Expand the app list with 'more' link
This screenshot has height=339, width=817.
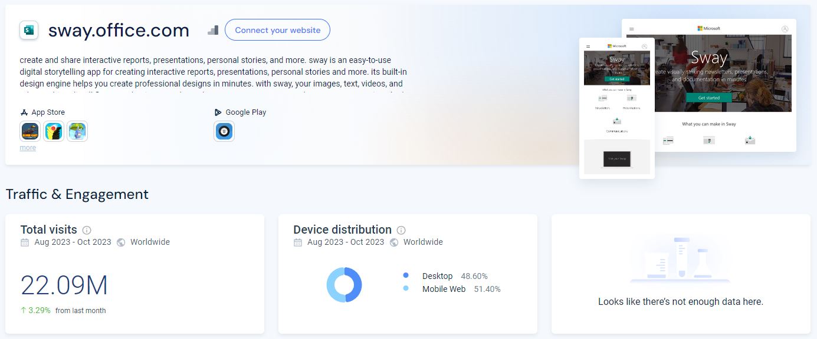click(28, 148)
